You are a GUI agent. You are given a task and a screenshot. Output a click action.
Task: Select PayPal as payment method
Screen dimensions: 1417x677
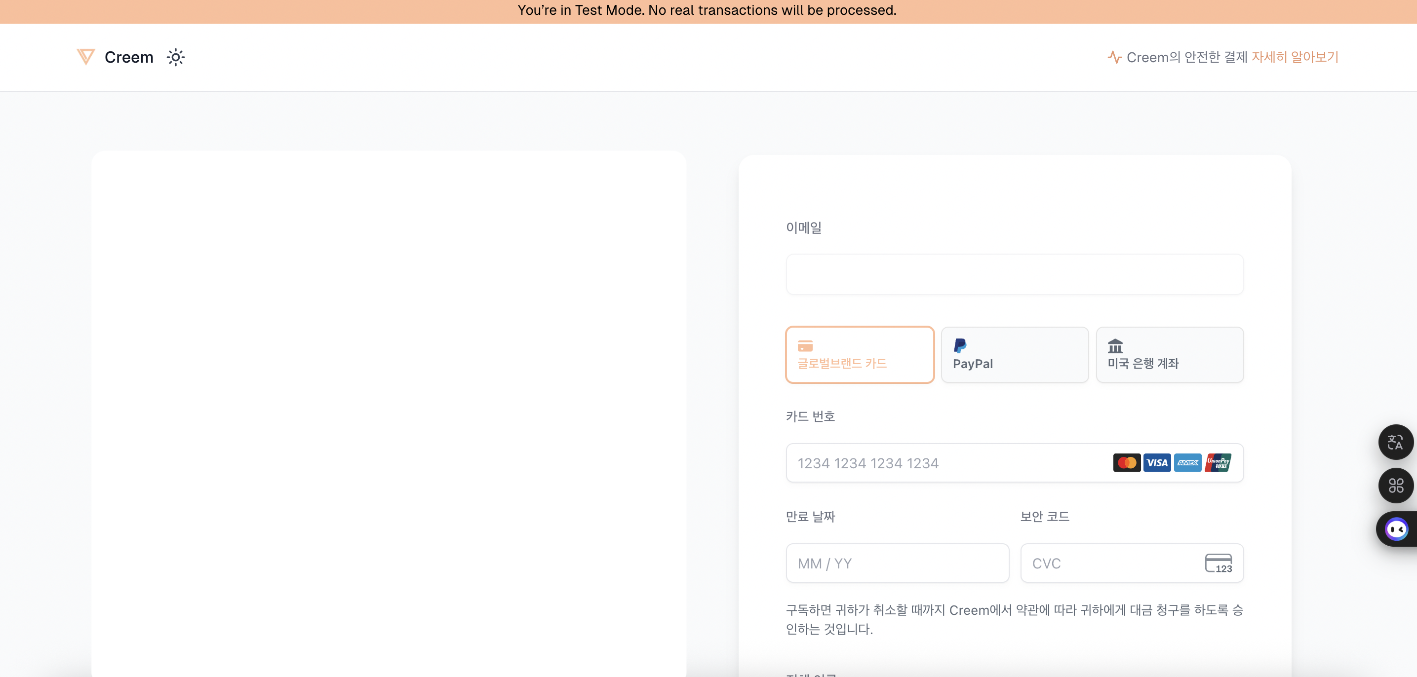click(x=1014, y=355)
